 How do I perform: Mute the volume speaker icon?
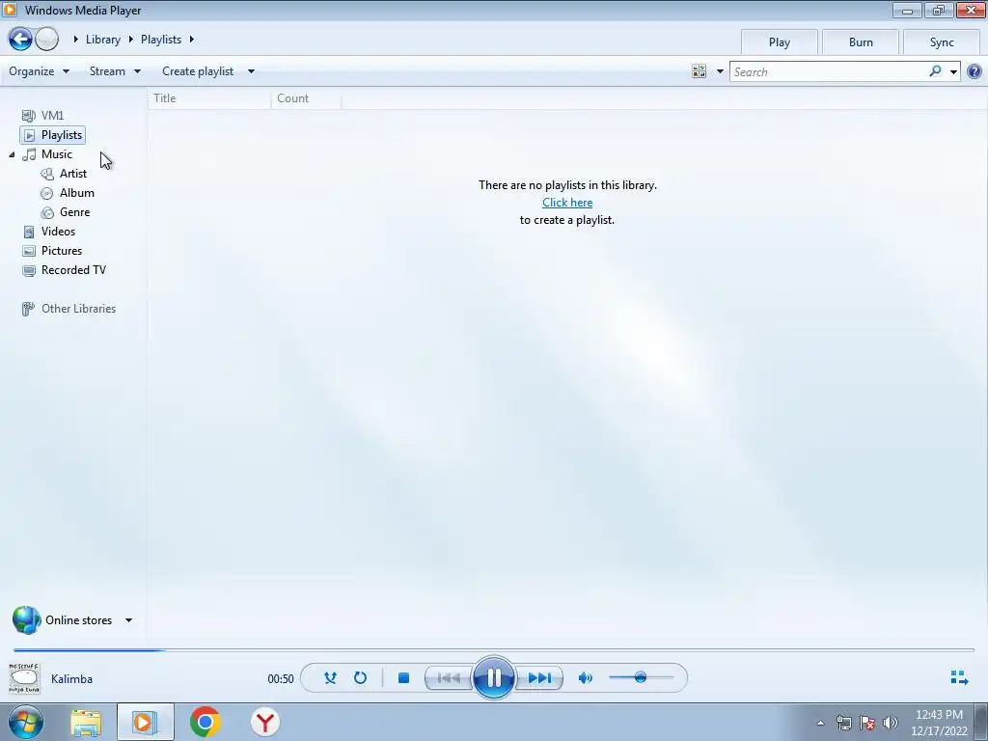pos(586,678)
